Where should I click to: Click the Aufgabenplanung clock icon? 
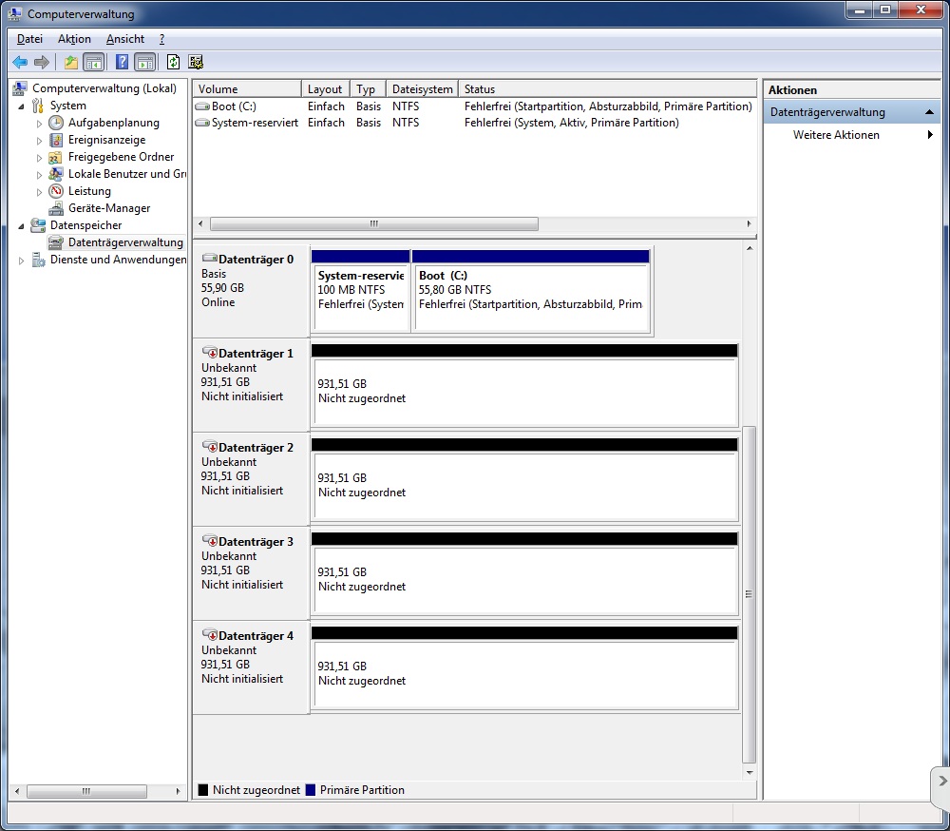tap(56, 123)
